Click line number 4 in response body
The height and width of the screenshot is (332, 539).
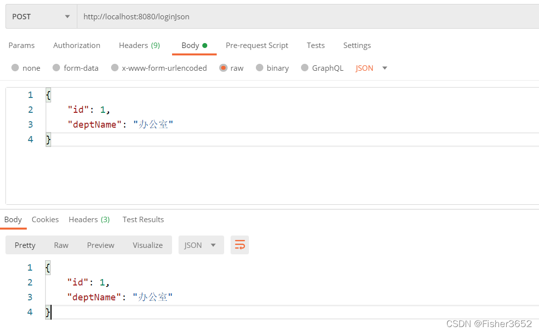pyautogui.click(x=30, y=312)
